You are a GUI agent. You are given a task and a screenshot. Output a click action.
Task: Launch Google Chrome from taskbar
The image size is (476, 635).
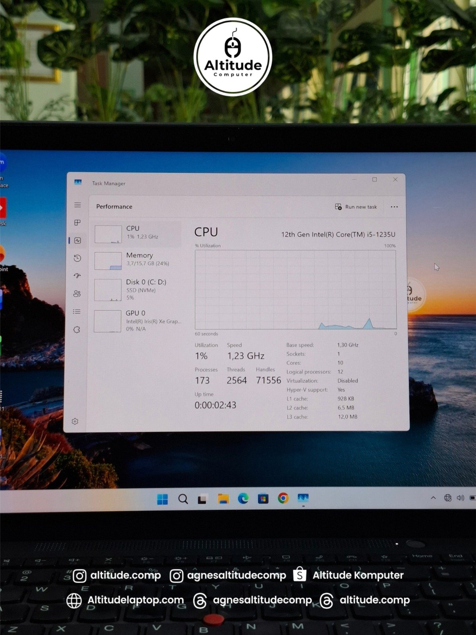pos(283,498)
